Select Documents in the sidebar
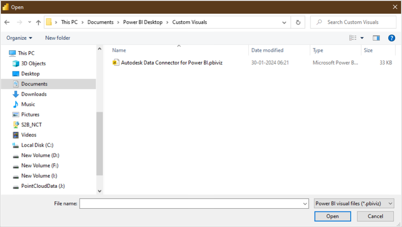This screenshot has width=402, height=227. pyautogui.click(x=48, y=84)
